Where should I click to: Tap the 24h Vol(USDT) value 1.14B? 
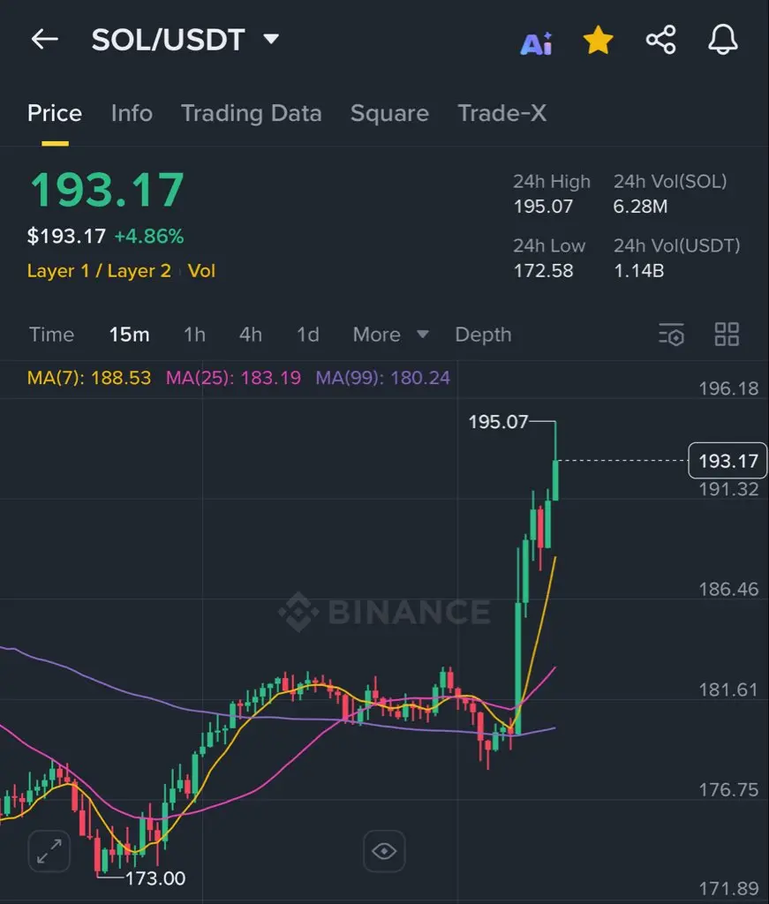pyautogui.click(x=638, y=270)
